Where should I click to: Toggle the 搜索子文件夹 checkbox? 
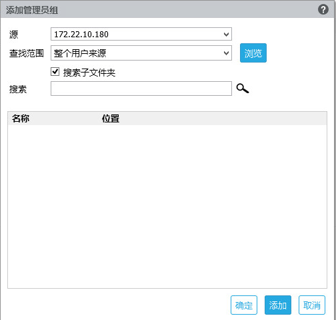click(x=55, y=72)
